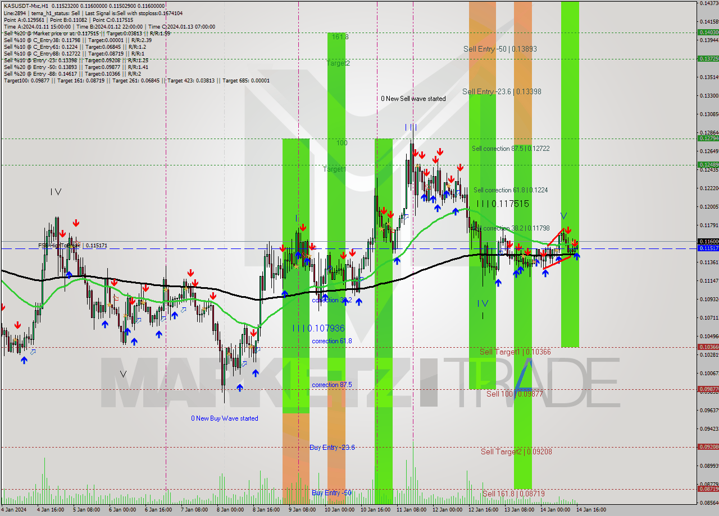This screenshot has width=719, height=516.
Task: Select the '0 New Buy Wave started' annotation
Action: coord(225,418)
